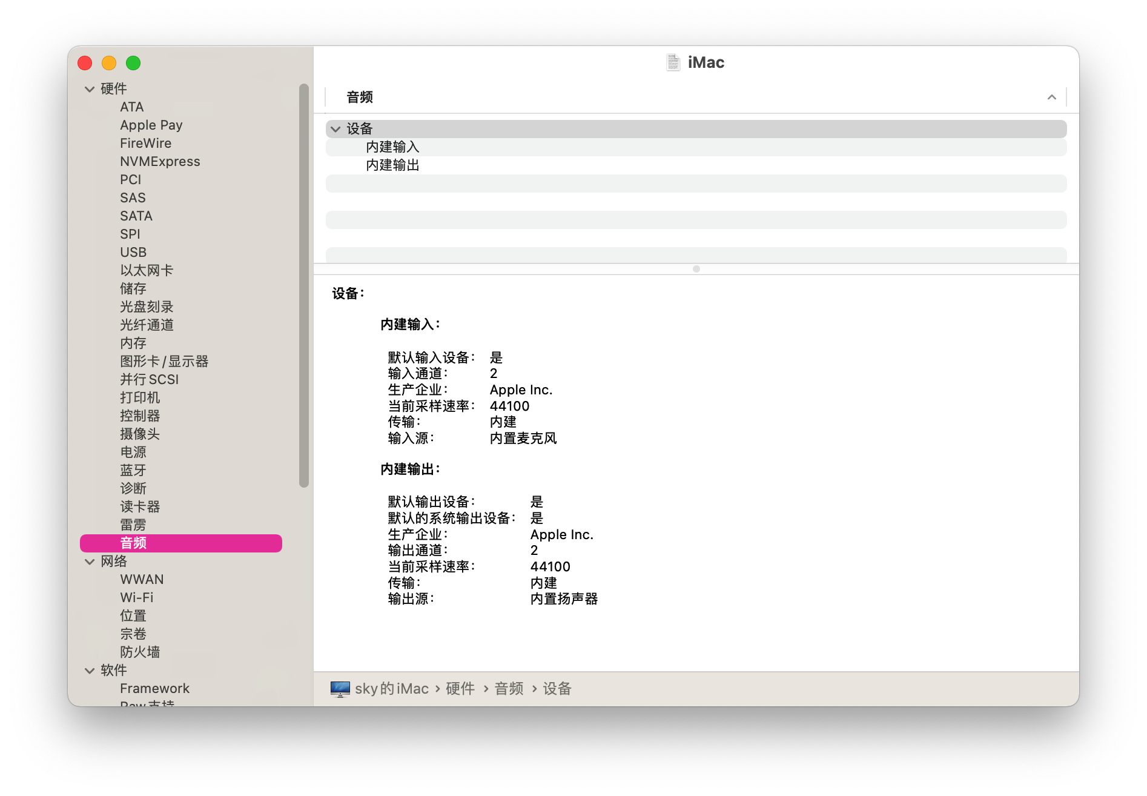Open the USB hardware section
Screen dimensions: 1147x796
[133, 253]
